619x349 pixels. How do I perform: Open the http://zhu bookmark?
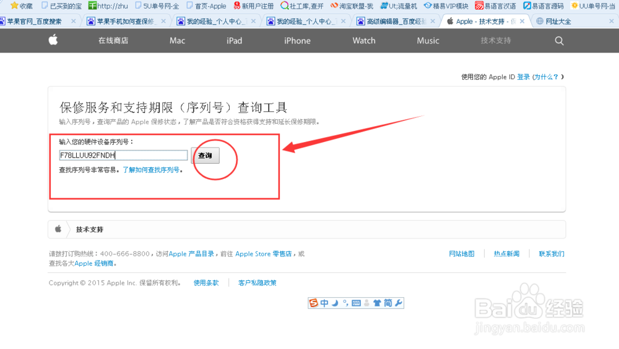click(108, 6)
